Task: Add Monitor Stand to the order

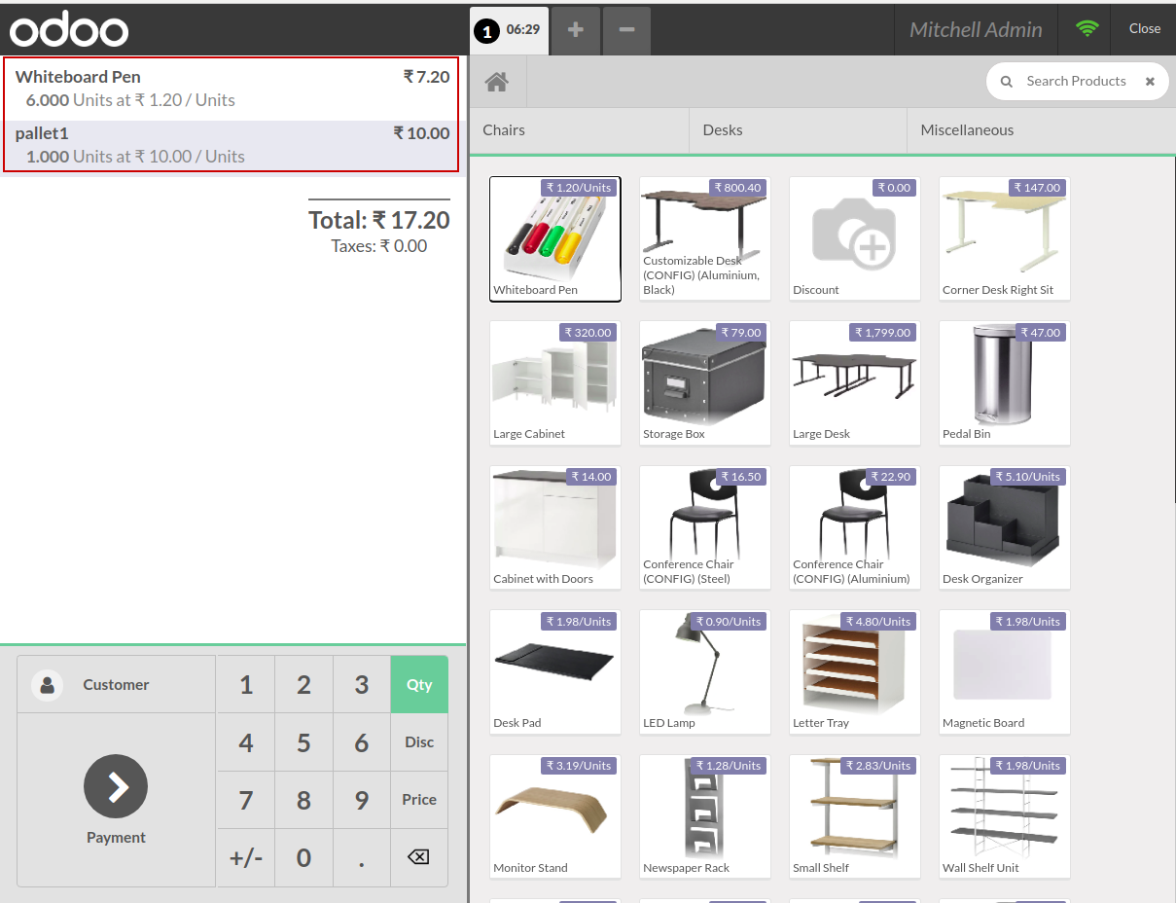Action: click(x=555, y=817)
